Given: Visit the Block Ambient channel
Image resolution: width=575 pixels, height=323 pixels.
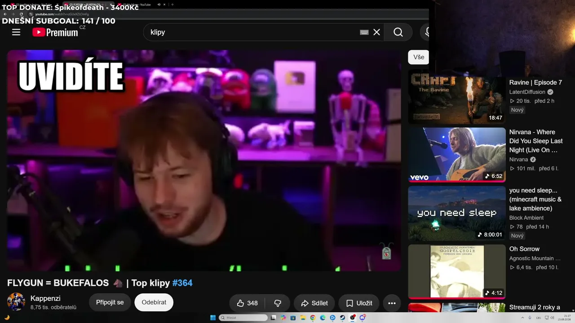Looking at the screenshot, I should [x=526, y=218].
